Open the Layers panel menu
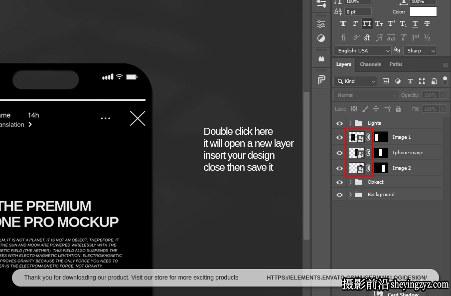451x296 pixels. pos(445,64)
